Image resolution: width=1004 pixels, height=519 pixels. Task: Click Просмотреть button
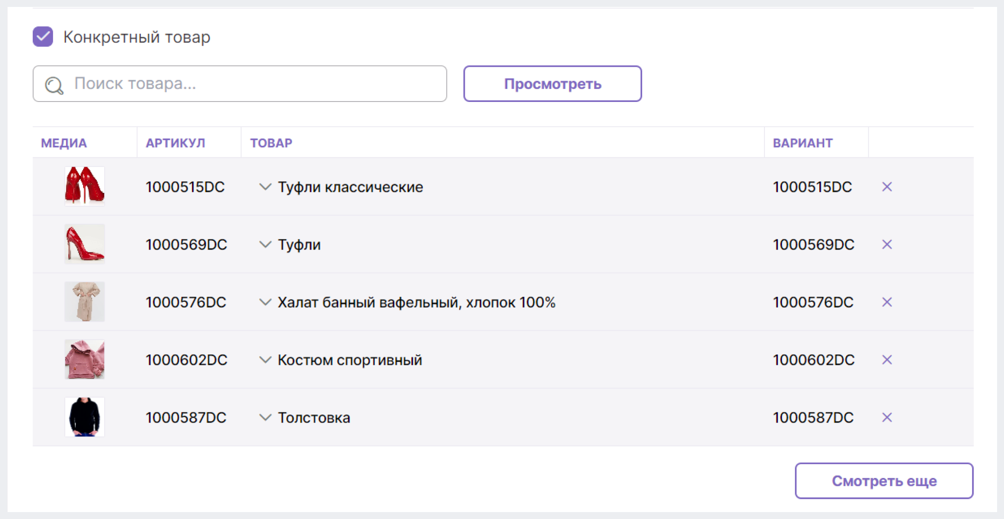pyautogui.click(x=553, y=84)
